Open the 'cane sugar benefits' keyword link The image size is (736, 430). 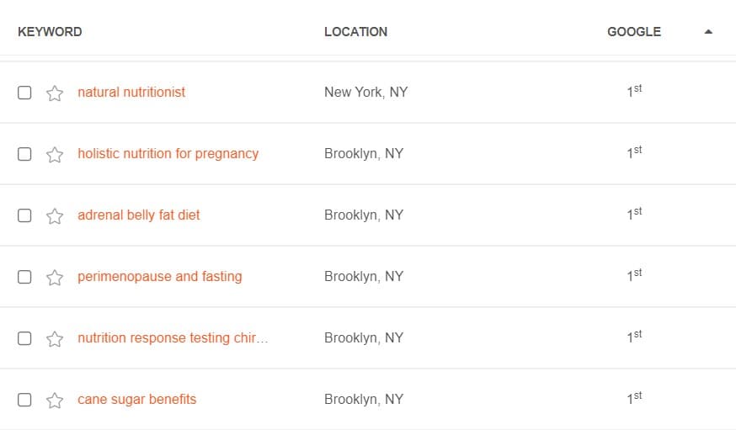136,399
